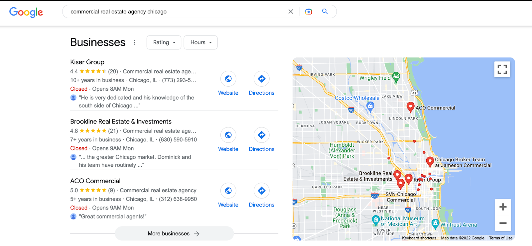Zoom out on the map
Screen dimensions: 532x246
503,223
